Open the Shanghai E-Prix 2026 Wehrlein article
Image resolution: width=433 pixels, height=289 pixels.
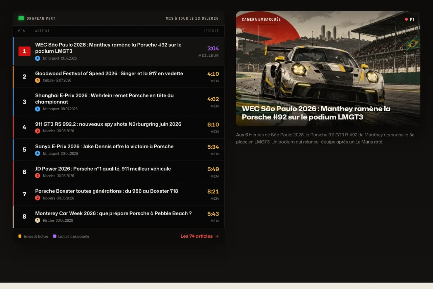[105, 98]
